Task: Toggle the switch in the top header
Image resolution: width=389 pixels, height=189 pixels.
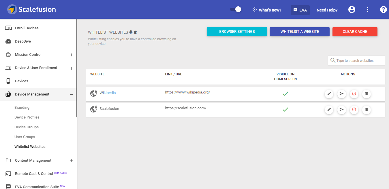Action: [236, 9]
